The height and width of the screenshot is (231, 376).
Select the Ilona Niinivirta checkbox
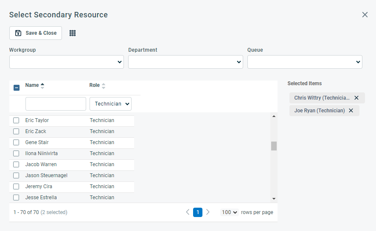(16, 153)
